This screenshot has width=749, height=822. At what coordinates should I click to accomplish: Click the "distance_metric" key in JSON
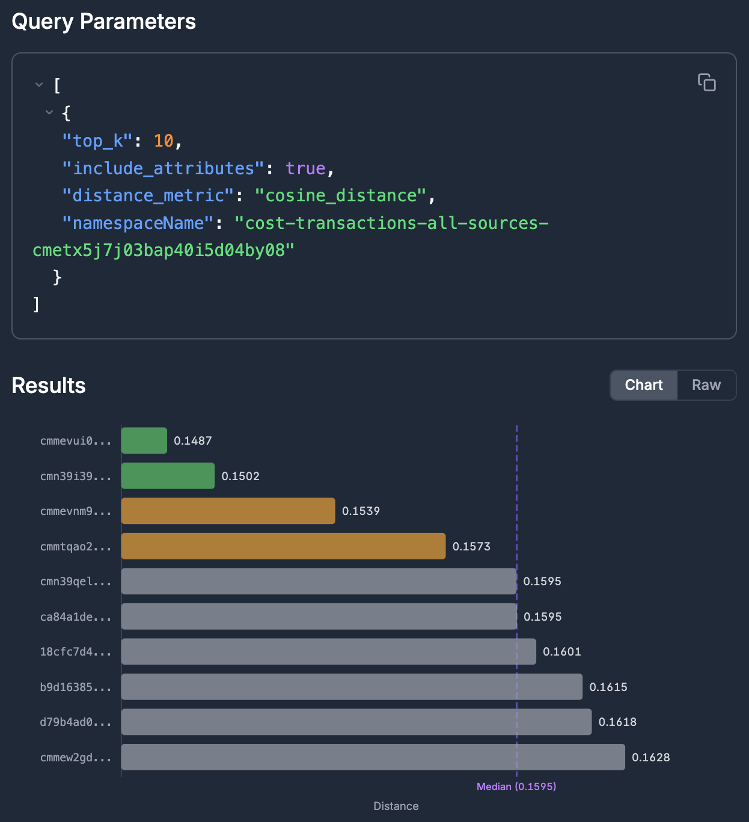tap(148, 195)
